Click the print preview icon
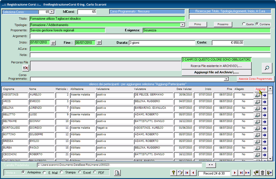276x179 pixels. pos(117,173)
